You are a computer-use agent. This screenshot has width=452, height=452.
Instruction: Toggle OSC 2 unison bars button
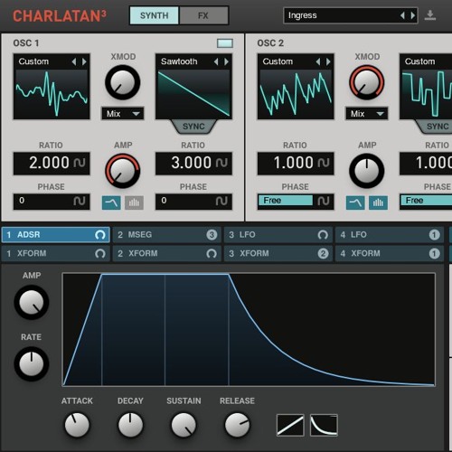pyautogui.click(x=378, y=202)
